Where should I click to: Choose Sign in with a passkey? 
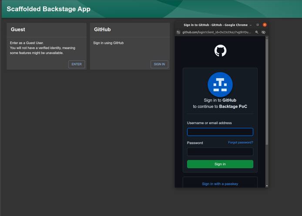[220, 184]
